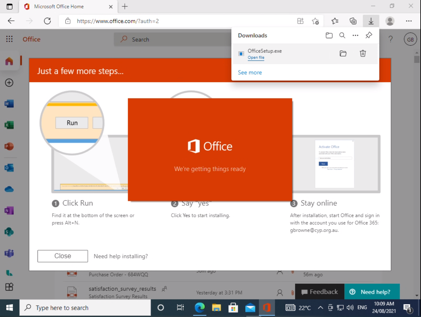Screen dimensions: 421x317
Task: Open a new browser tab
Action: tap(125, 7)
